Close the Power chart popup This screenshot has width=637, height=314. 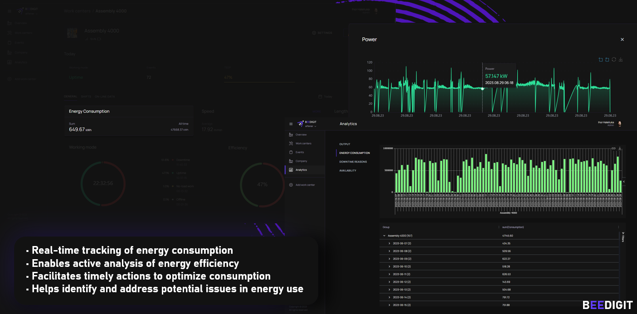(622, 39)
